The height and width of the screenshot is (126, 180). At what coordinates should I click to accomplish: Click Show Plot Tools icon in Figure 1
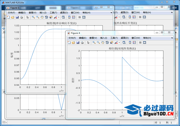click(x=84, y=17)
